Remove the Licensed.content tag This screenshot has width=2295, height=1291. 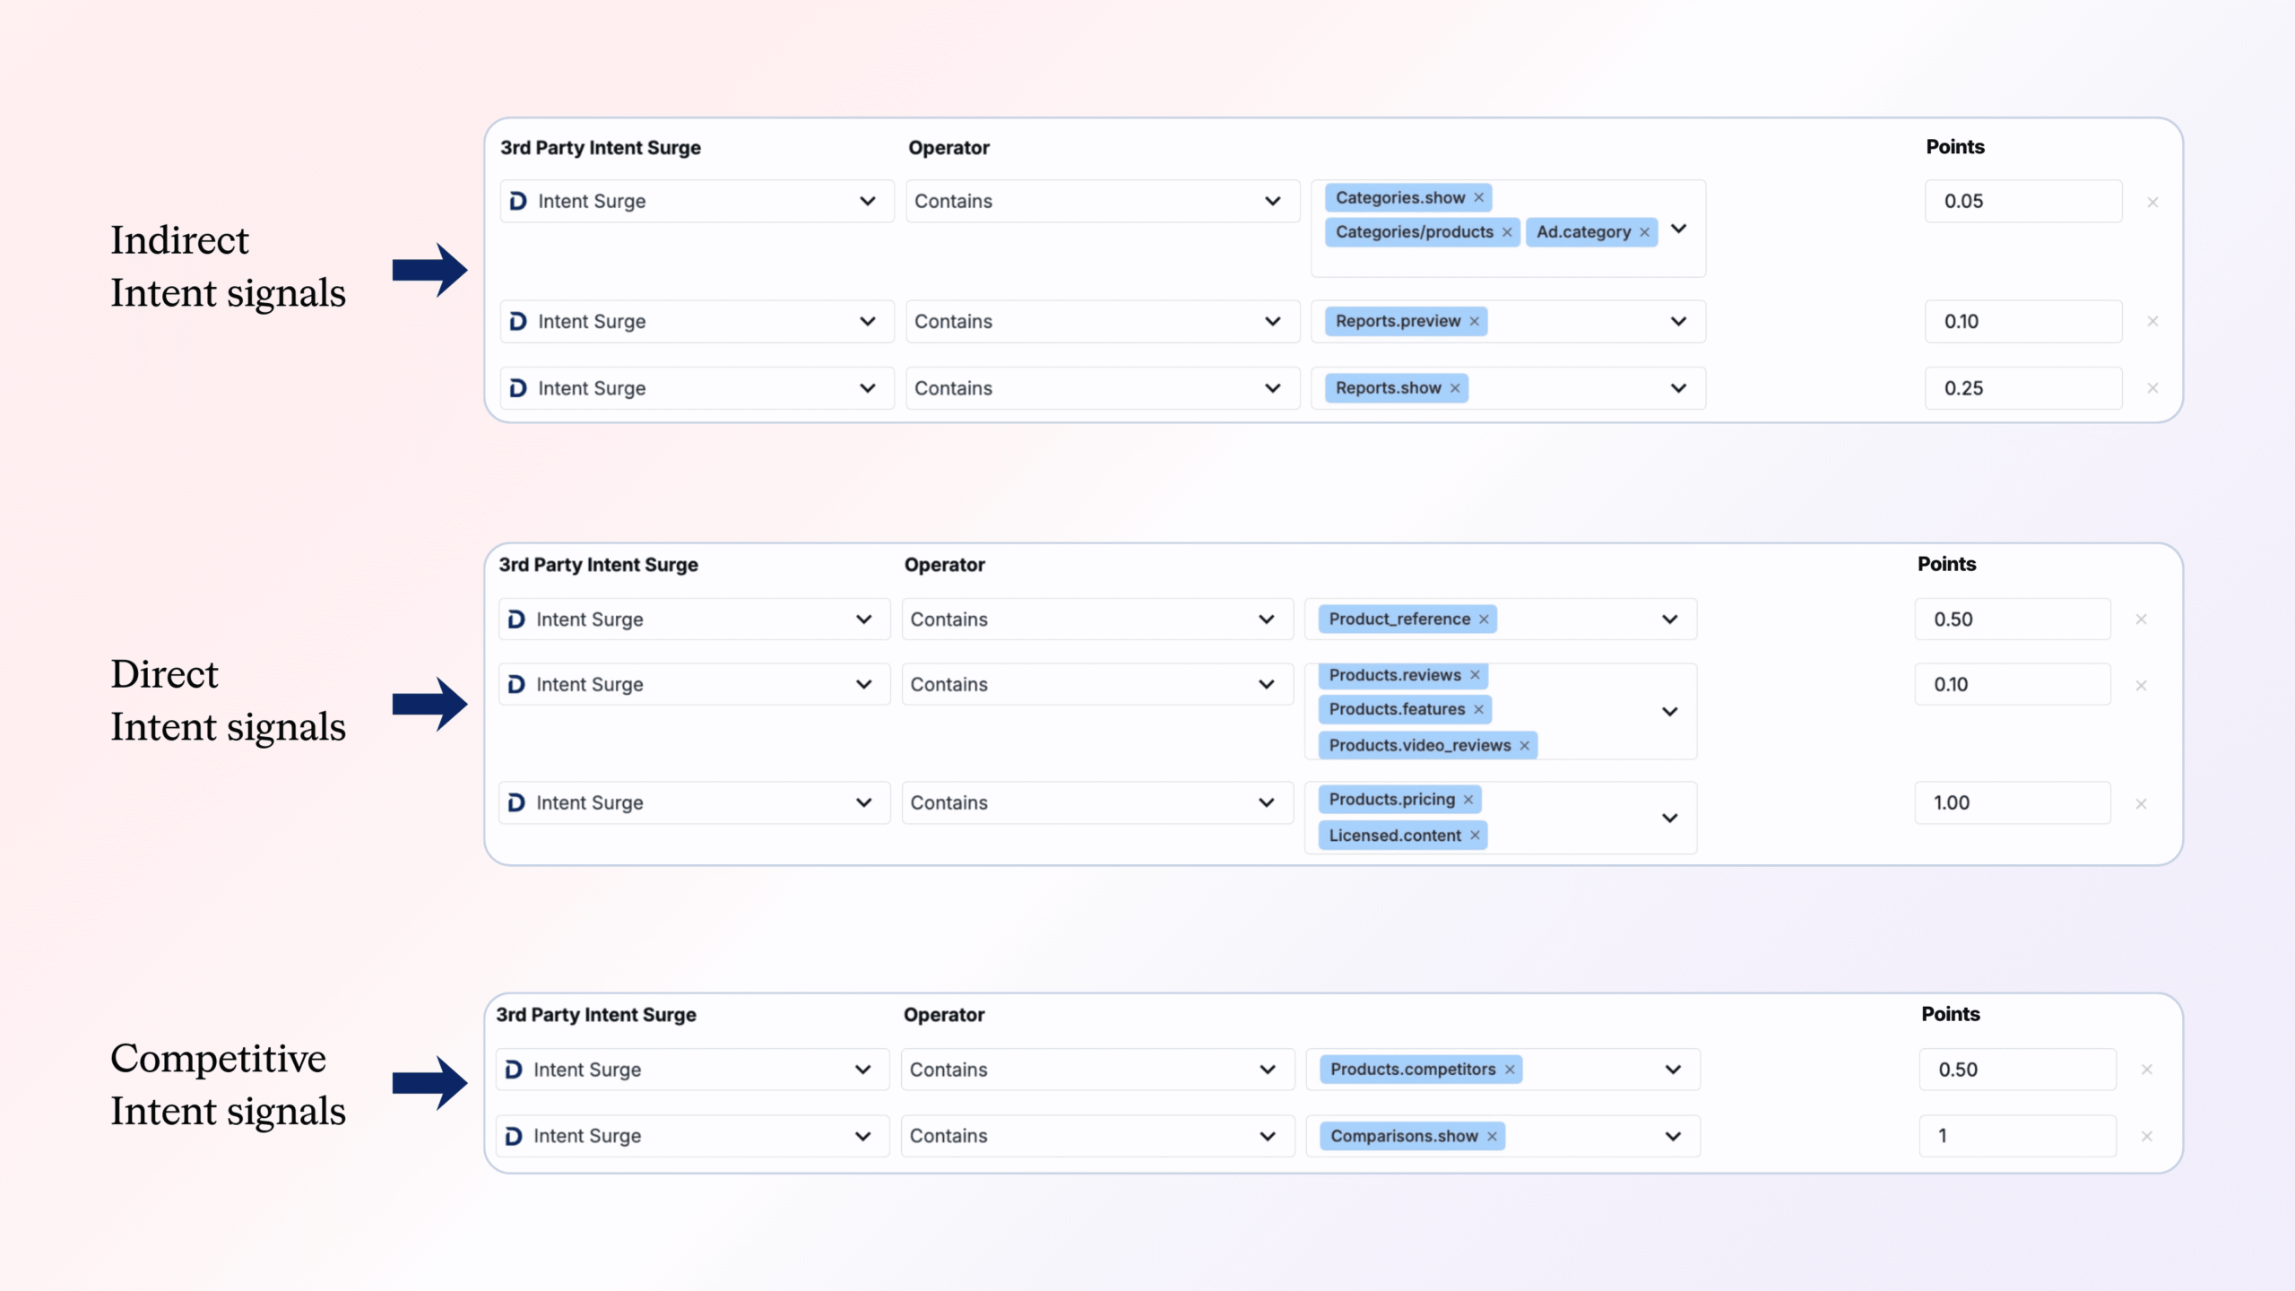[1475, 836]
